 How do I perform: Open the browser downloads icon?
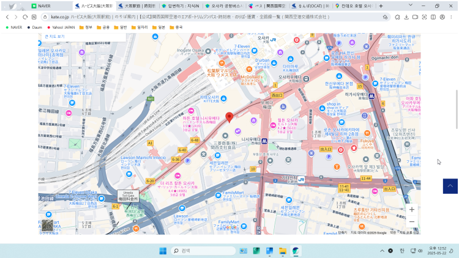[406, 17]
